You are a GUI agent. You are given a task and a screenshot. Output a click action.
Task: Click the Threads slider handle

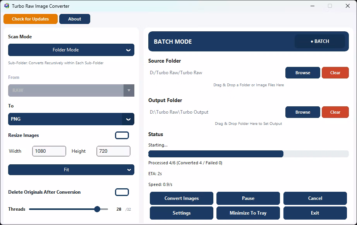tap(97, 209)
